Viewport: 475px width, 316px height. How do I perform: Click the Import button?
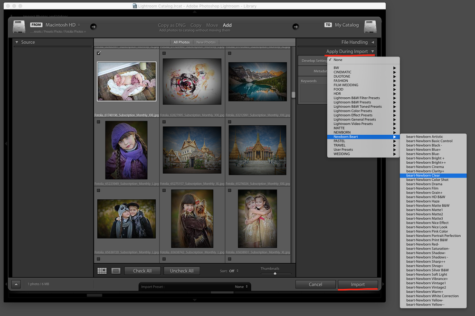tap(358, 285)
